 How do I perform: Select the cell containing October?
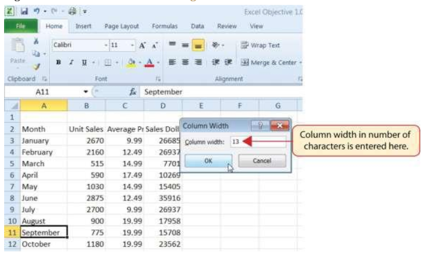[x=44, y=244]
